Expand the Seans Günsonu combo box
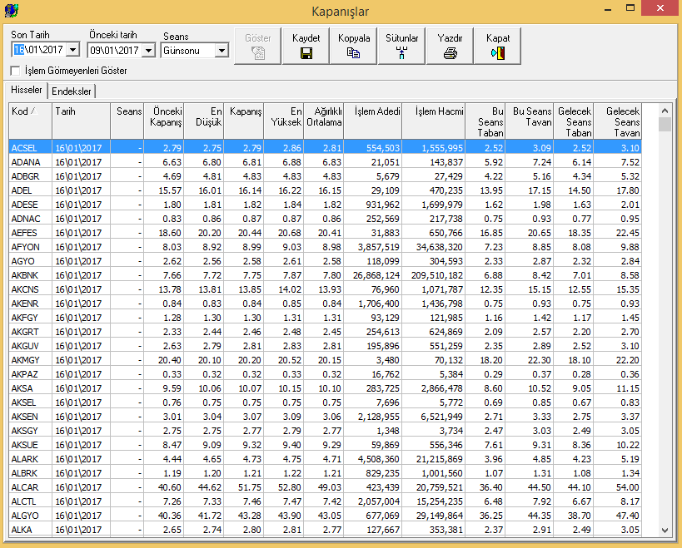The width and height of the screenshot is (682, 548). (x=222, y=51)
